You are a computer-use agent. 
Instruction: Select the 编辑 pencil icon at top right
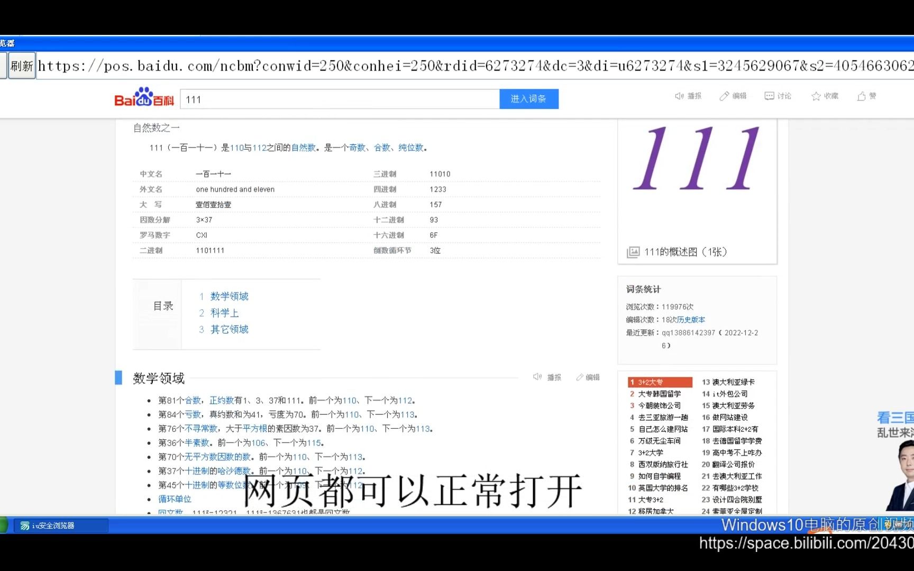click(725, 96)
